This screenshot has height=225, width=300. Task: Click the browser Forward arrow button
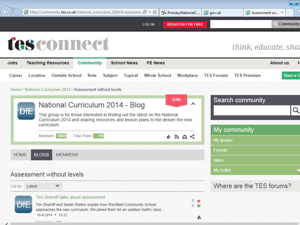point(17,12)
